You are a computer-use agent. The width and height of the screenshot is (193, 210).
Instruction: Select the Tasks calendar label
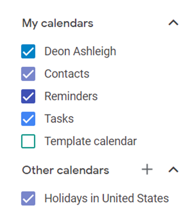pos(59,119)
